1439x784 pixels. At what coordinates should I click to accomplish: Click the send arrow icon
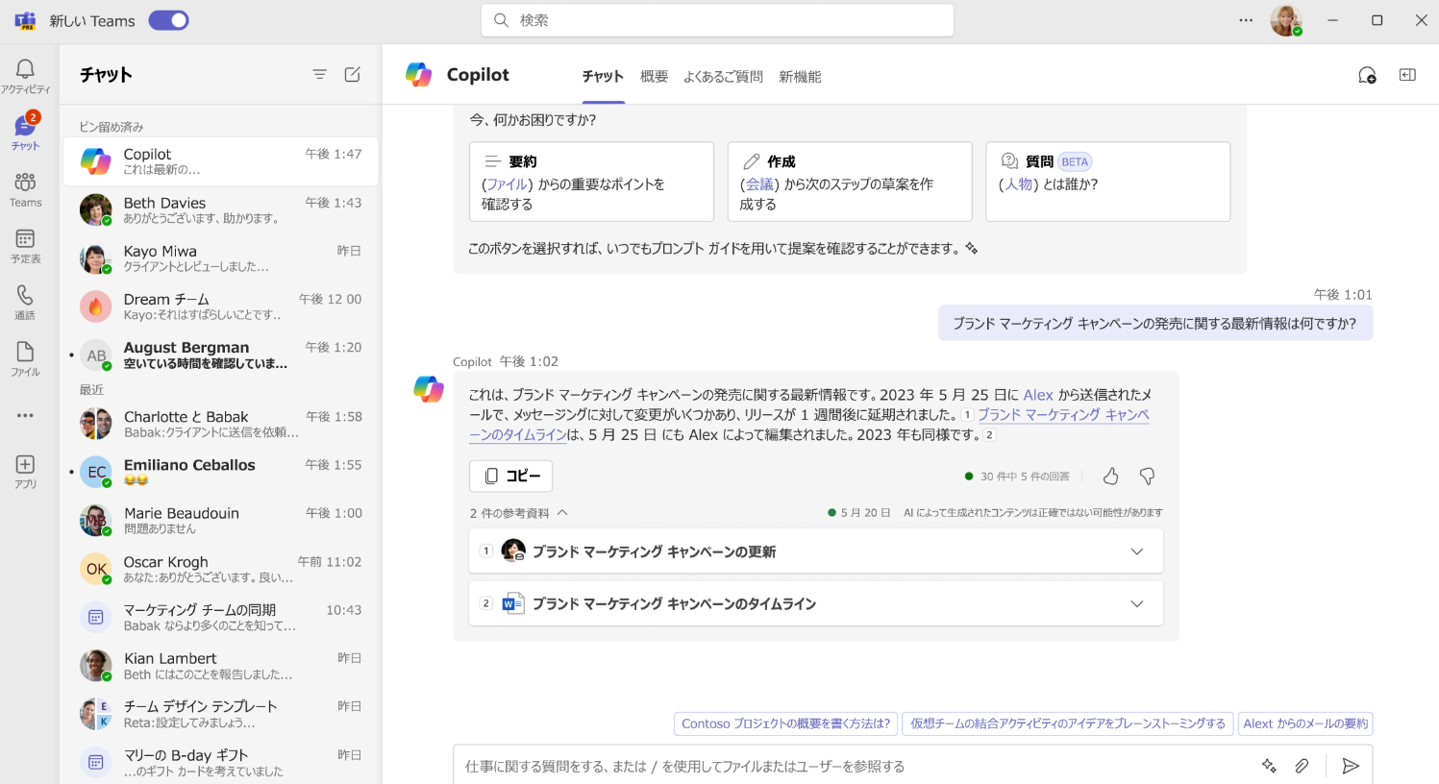pyautogui.click(x=1351, y=766)
